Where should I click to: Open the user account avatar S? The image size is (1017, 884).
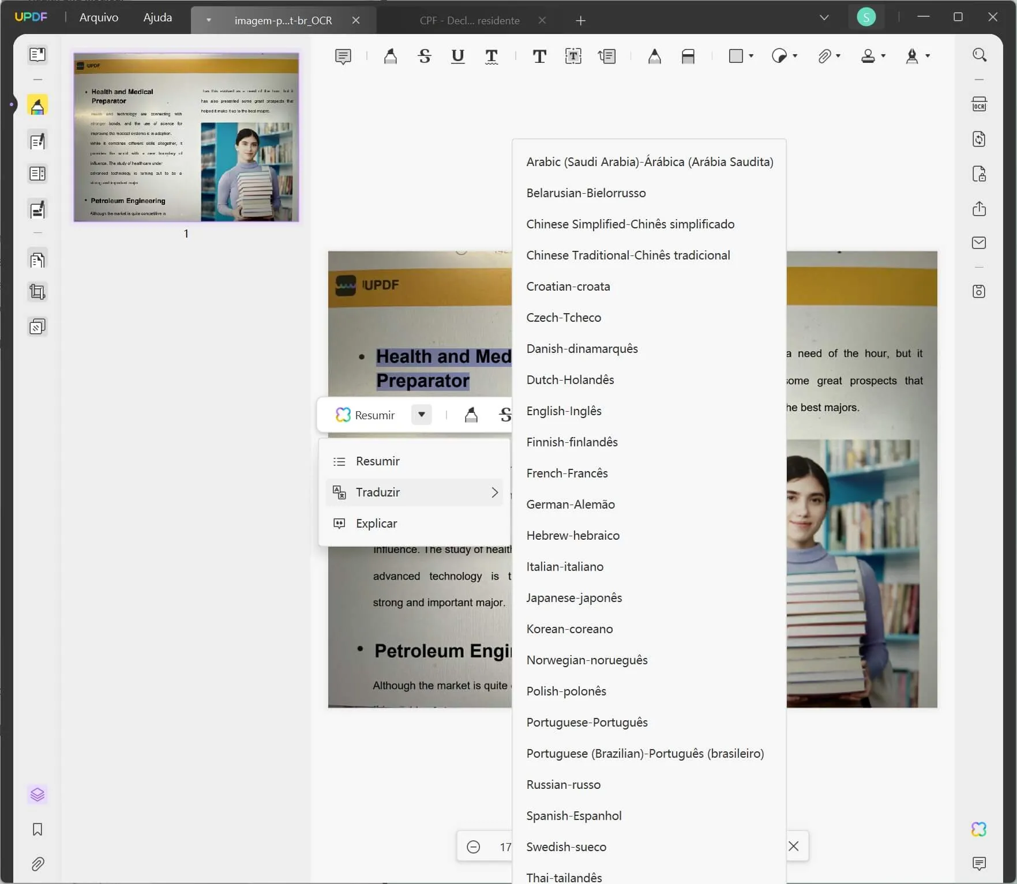[x=866, y=17]
